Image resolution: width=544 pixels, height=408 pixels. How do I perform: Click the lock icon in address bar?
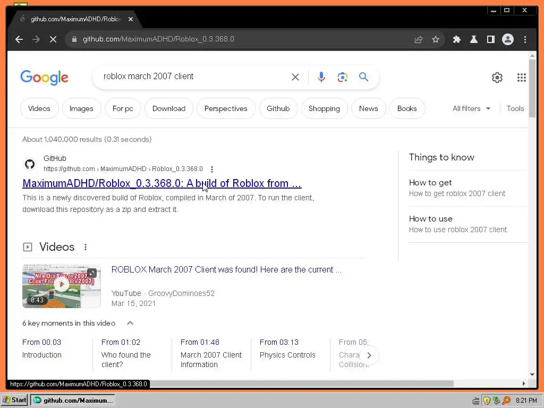pyautogui.click(x=74, y=39)
